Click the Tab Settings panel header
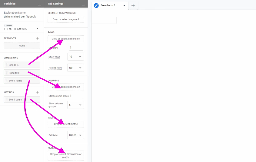The image size is (256, 162). (66, 4)
